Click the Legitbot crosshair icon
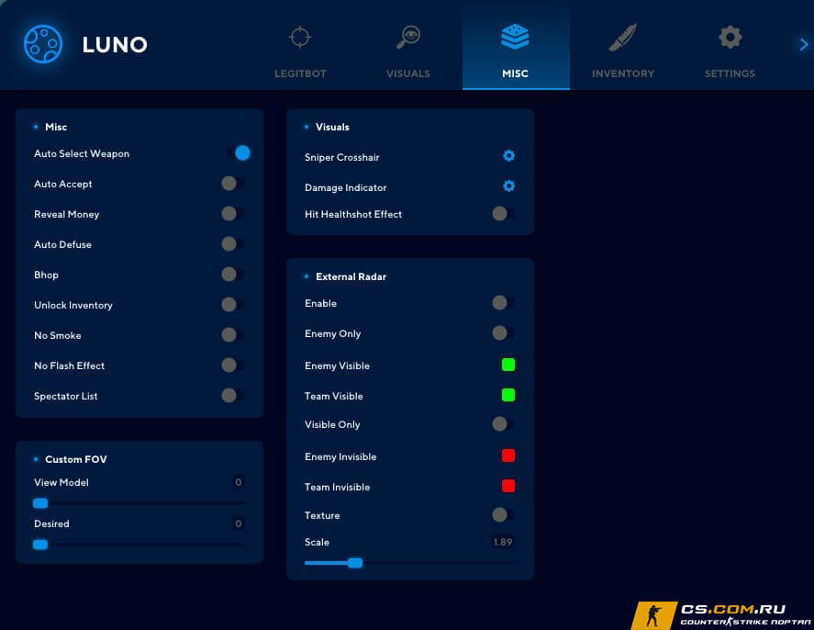Viewport: 814px width, 630px height. [300, 38]
